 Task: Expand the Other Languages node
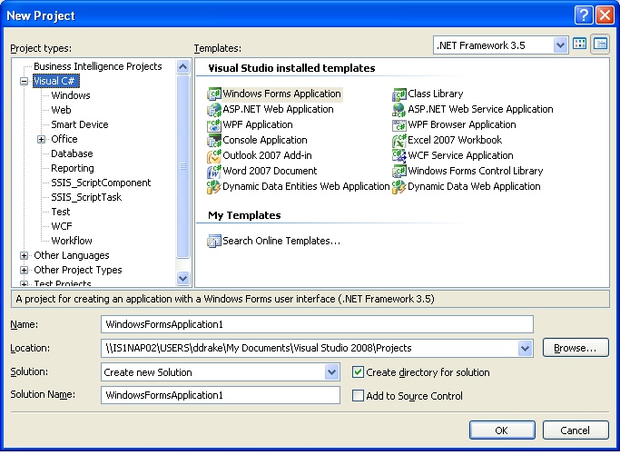pos(25,255)
